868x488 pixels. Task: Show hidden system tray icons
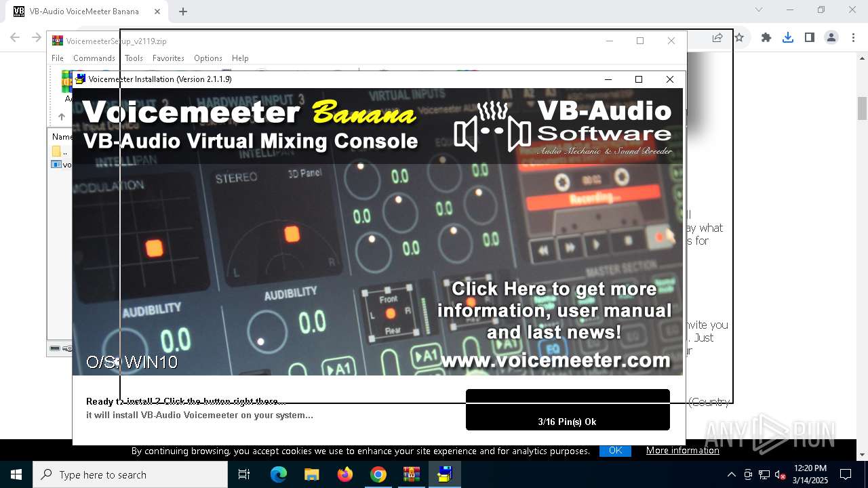point(731,474)
